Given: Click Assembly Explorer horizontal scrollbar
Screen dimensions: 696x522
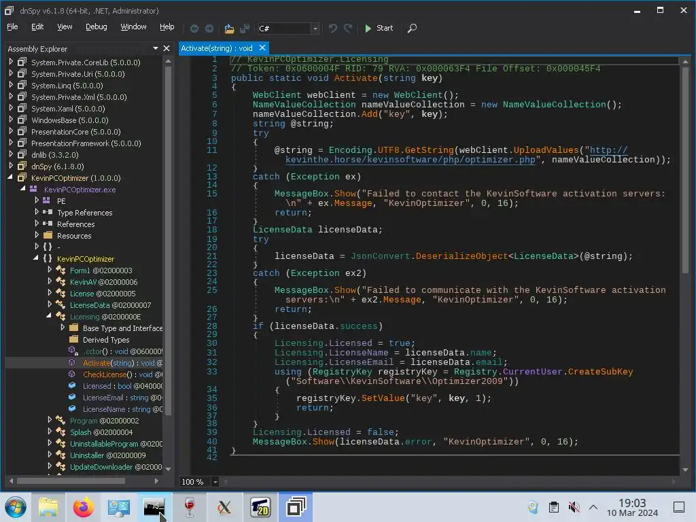Looking at the screenshot, I should coord(71,481).
